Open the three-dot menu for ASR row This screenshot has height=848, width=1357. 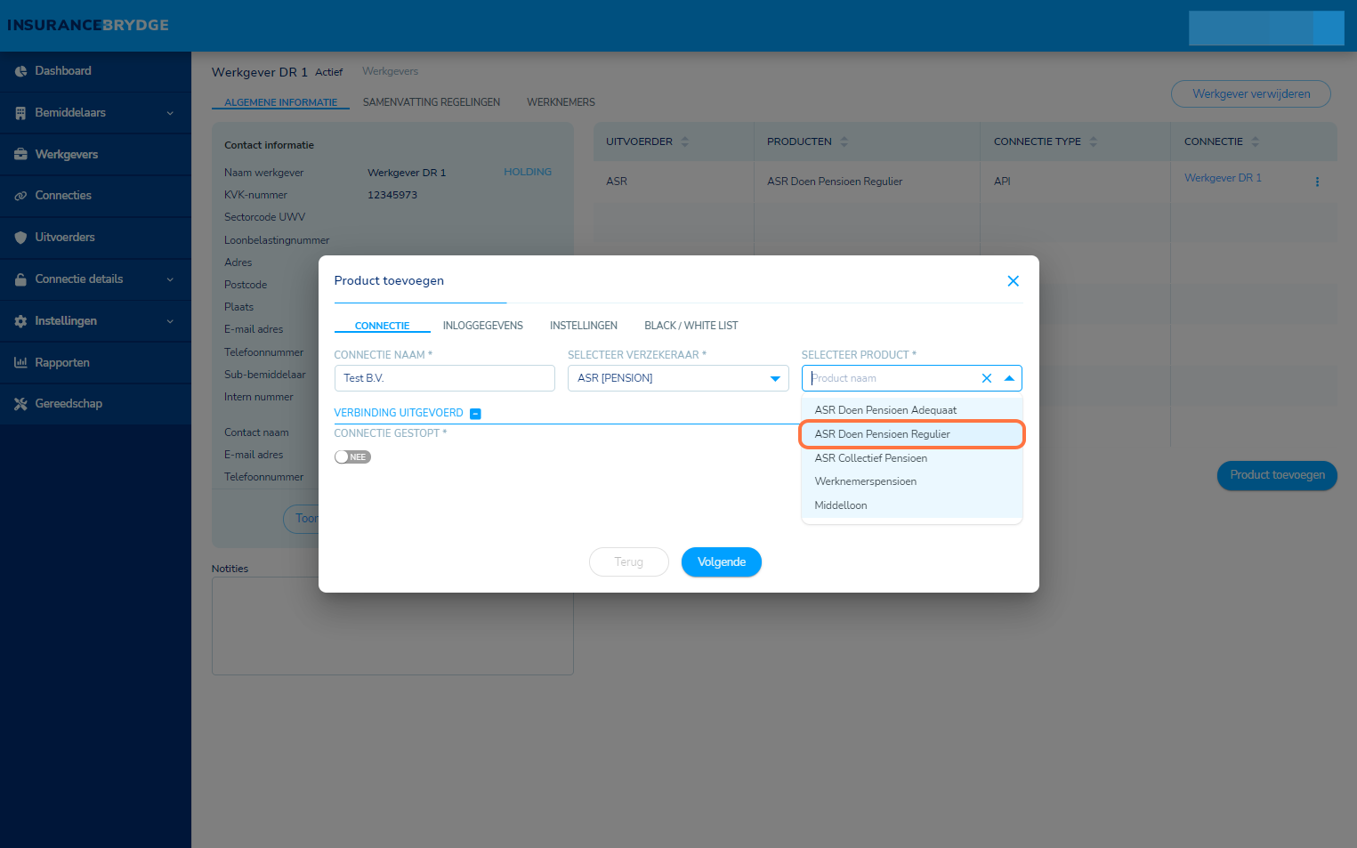tap(1317, 182)
